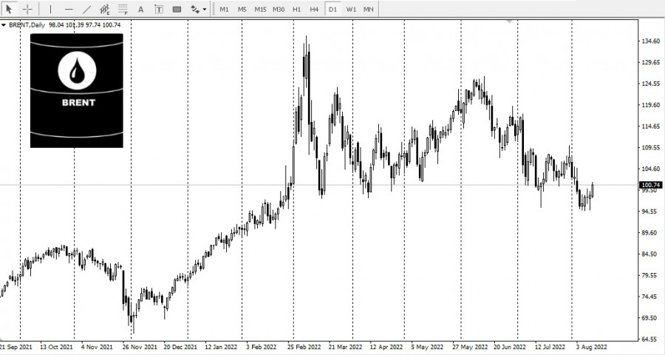This screenshot has height=355, width=665.
Task: Click the 3 Aug 2022 date label
Action: click(591, 347)
